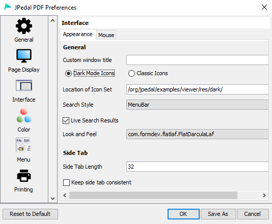
Task: Open the Search Style MenuBar dropdown
Action: (x=198, y=105)
